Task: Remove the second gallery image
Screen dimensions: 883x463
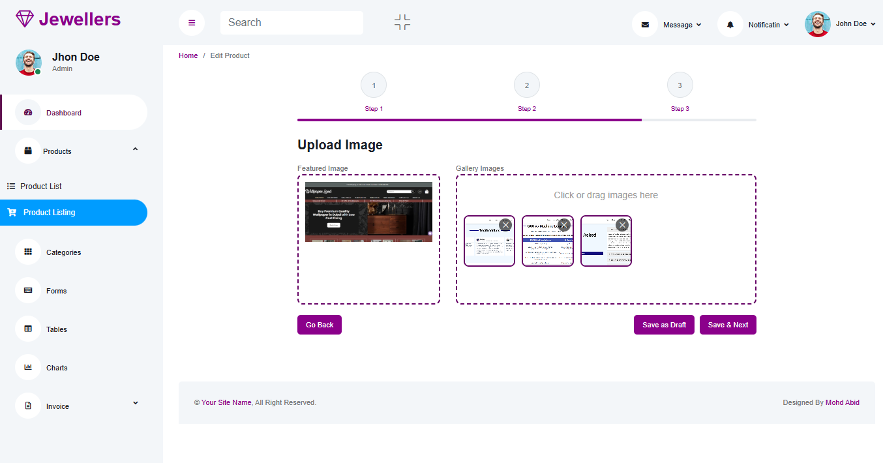Action: click(x=564, y=225)
